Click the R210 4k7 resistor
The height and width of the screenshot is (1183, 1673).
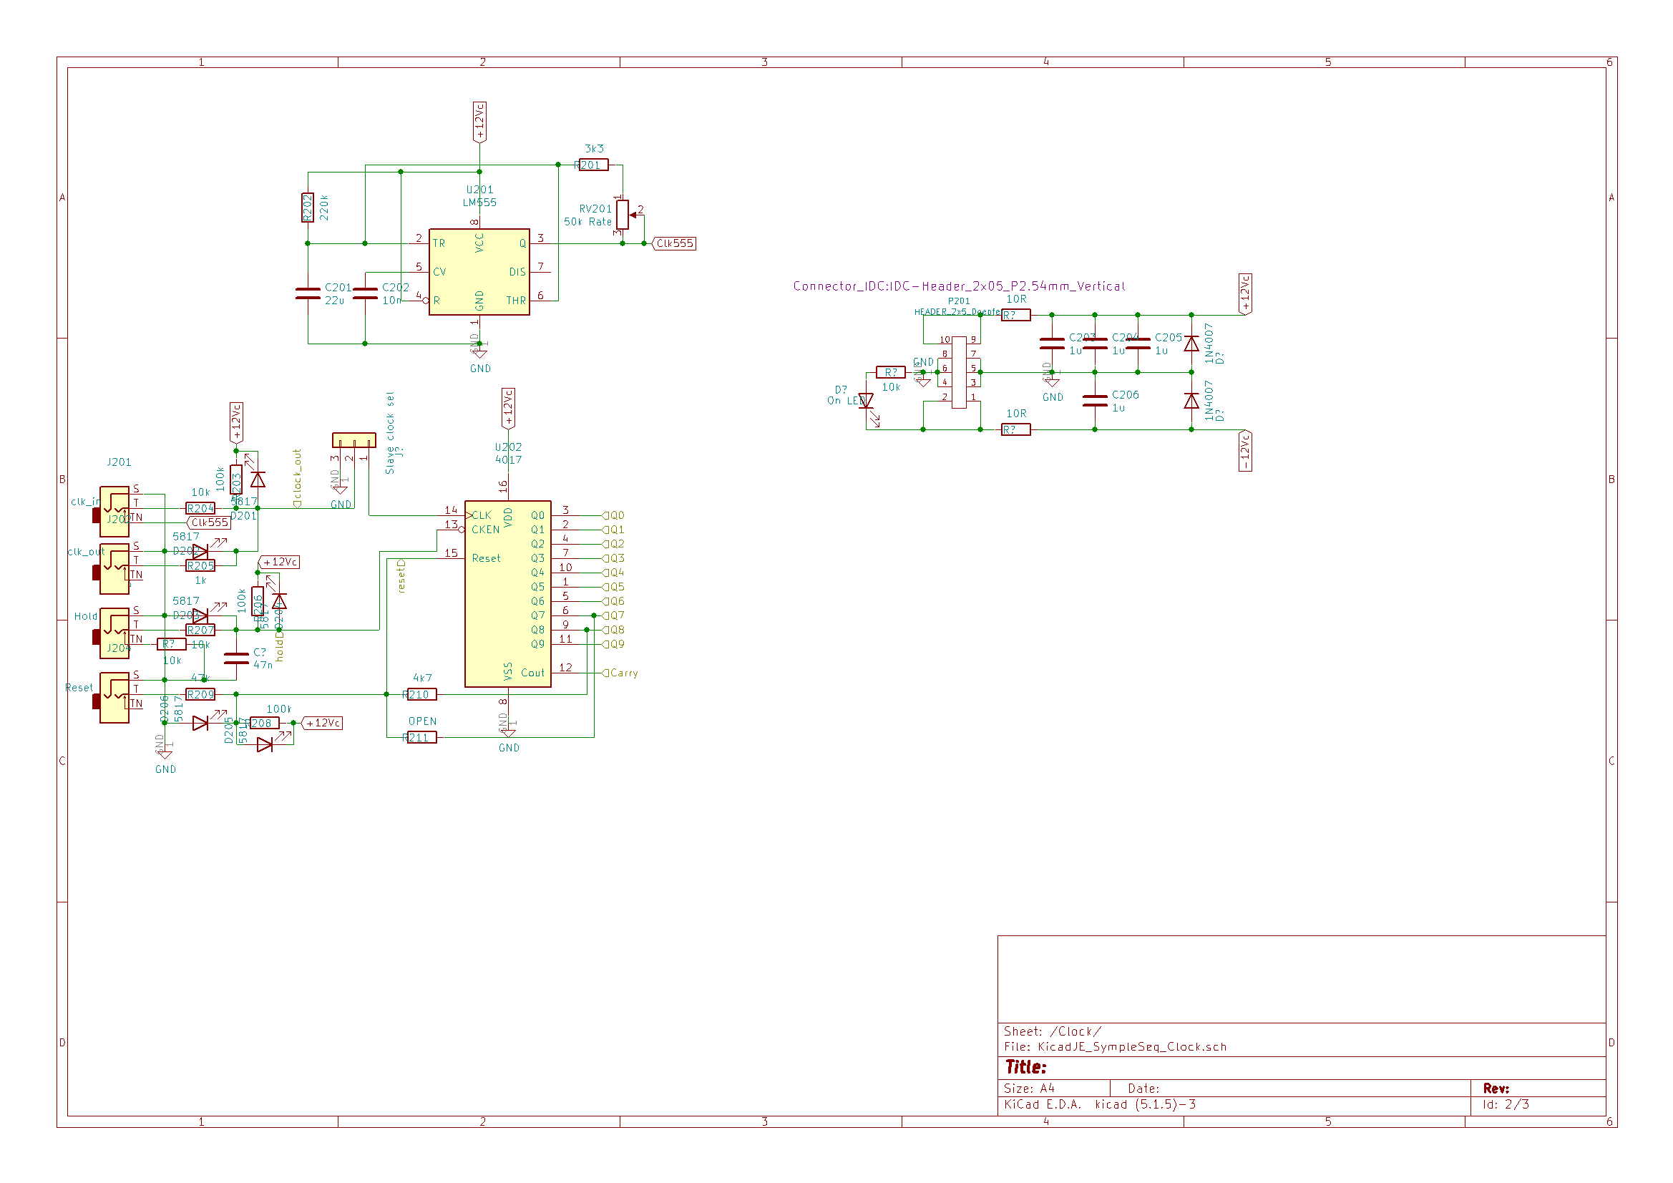coord(421,695)
